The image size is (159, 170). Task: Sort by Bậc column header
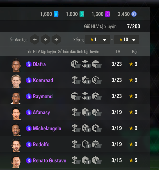pyautogui.click(x=135, y=52)
